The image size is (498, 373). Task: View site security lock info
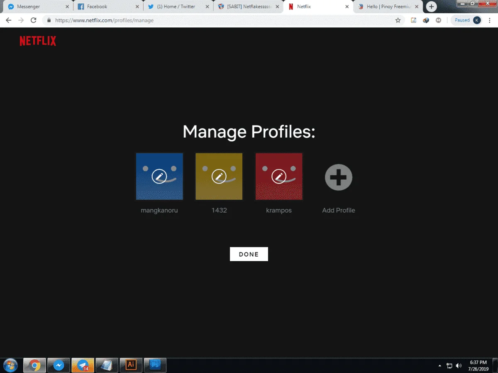tap(49, 20)
